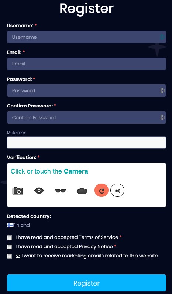Click the teal icon in Username field
Screen dimensions: 172x294
point(162,37)
